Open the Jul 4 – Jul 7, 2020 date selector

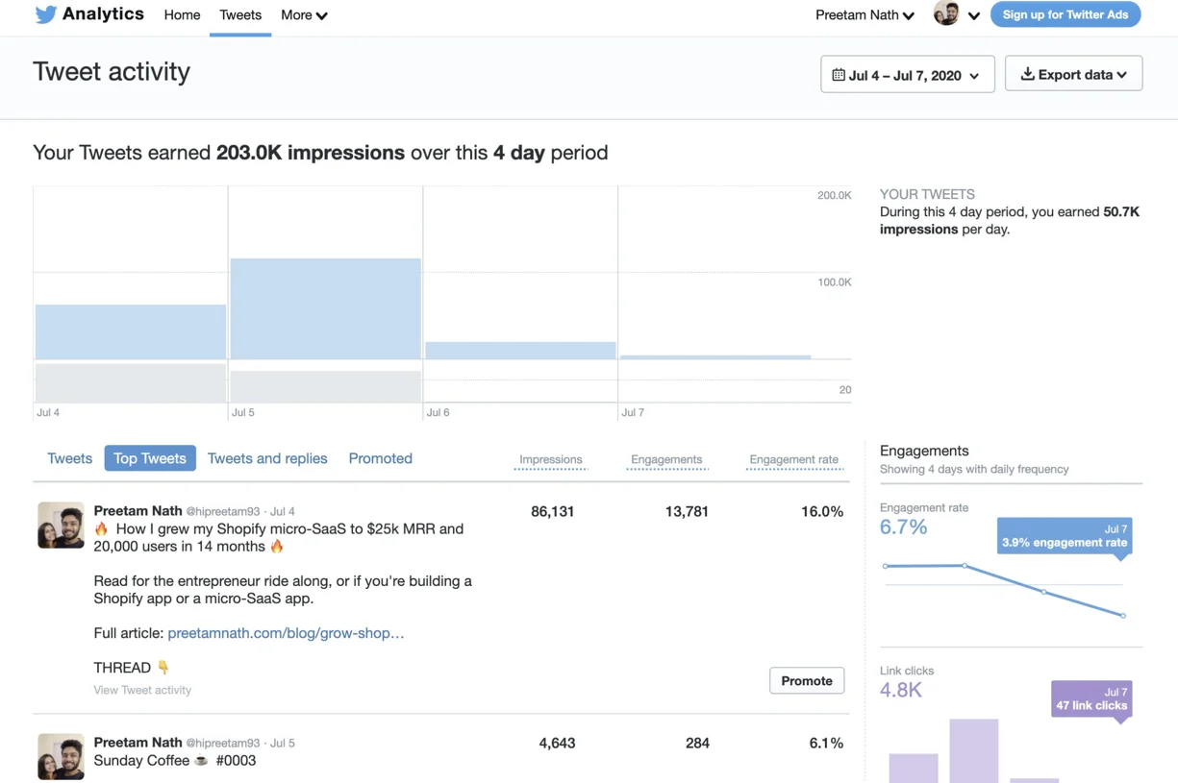pos(907,75)
